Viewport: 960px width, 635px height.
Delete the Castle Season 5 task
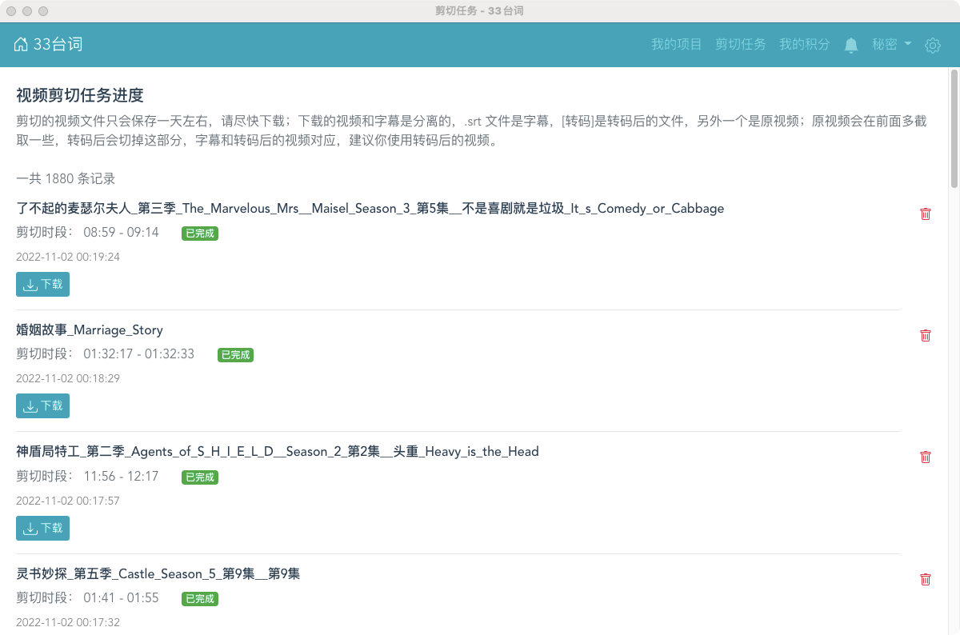[x=926, y=579]
